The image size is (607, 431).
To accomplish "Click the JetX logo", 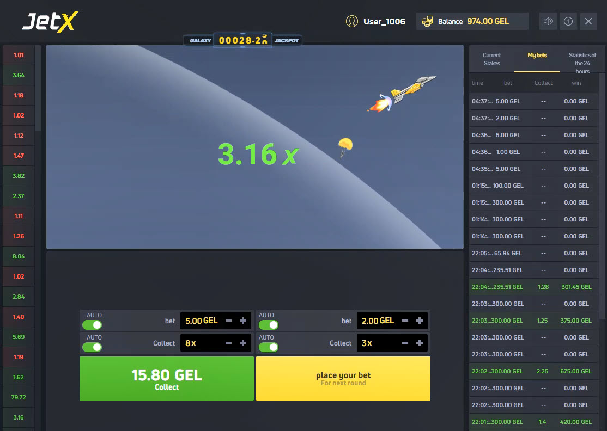I will click(x=50, y=22).
